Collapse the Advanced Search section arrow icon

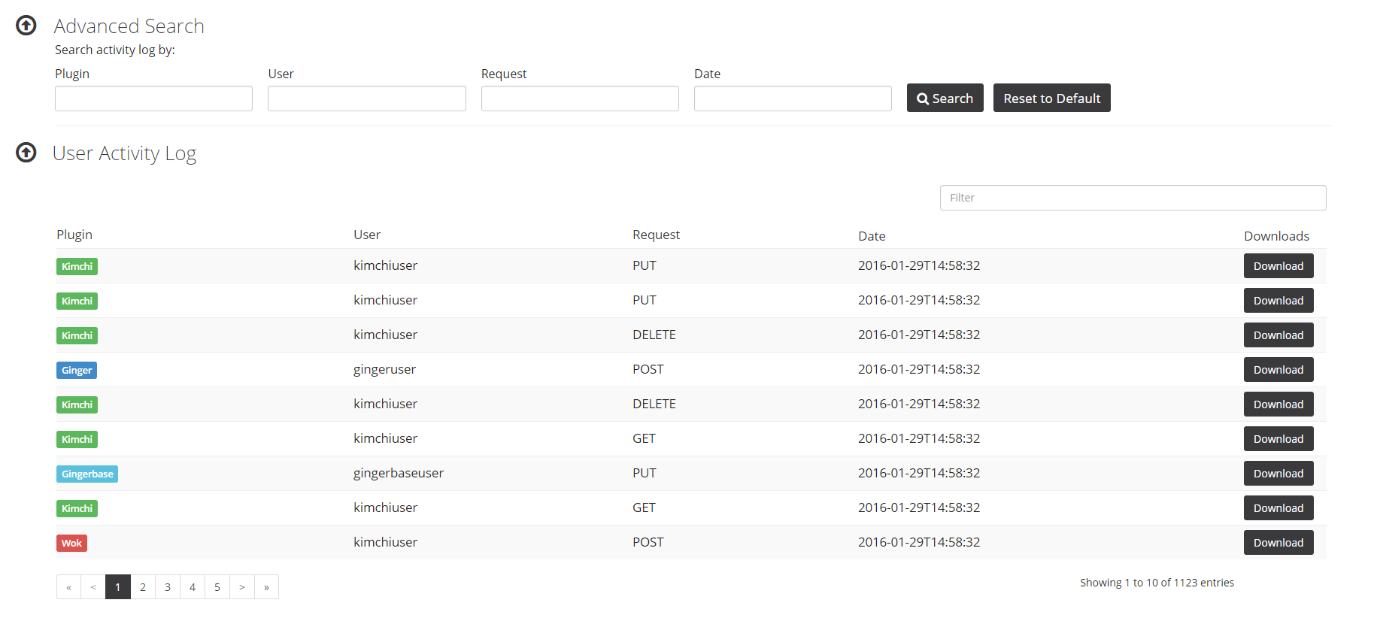26,26
